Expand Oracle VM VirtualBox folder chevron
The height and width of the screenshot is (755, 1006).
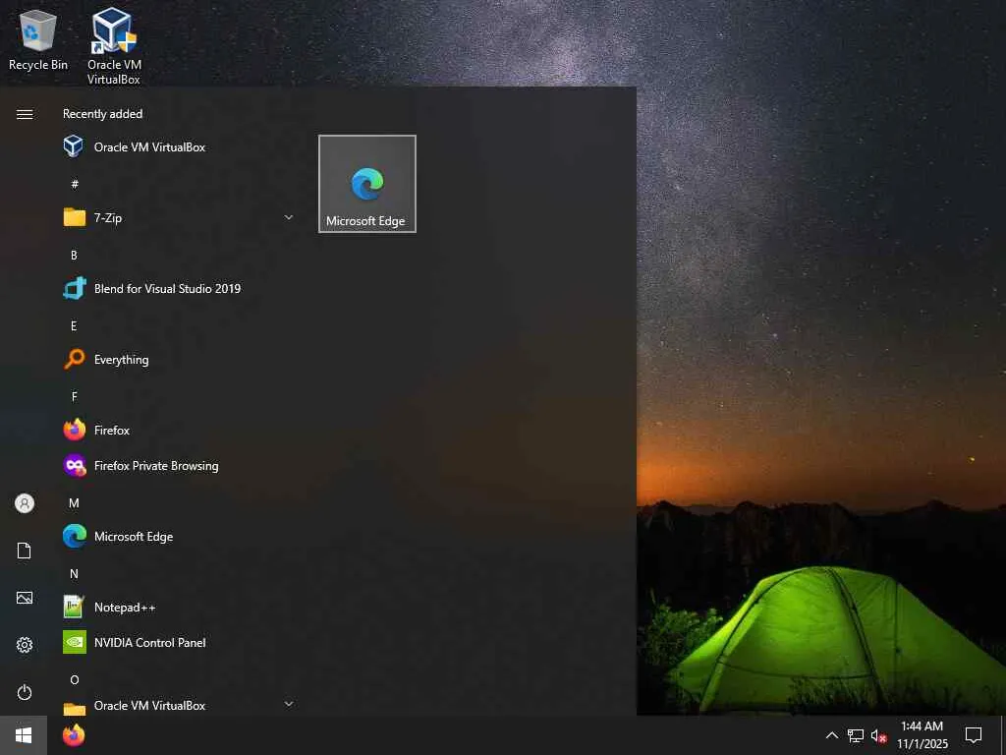coord(289,704)
